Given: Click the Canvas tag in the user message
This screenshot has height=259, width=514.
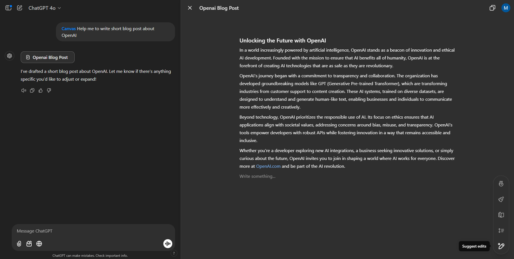Looking at the screenshot, I should point(68,29).
